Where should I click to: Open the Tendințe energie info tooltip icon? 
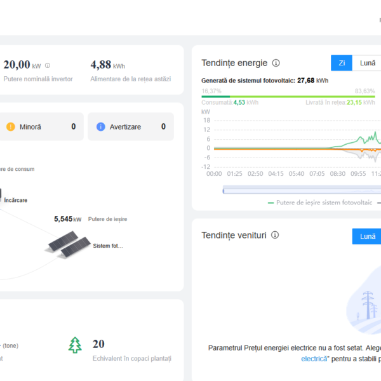276,63
